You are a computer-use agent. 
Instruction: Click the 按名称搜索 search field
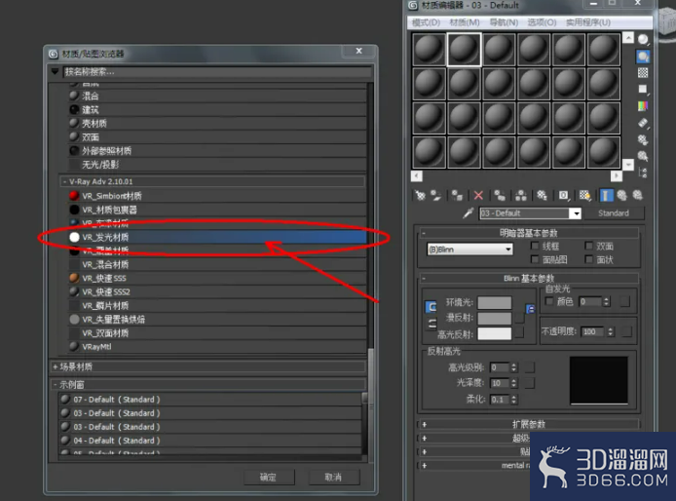[x=217, y=71]
